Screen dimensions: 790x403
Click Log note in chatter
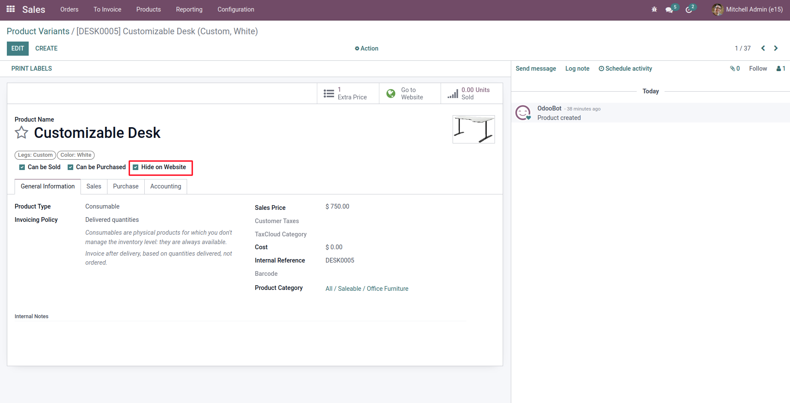coord(577,69)
